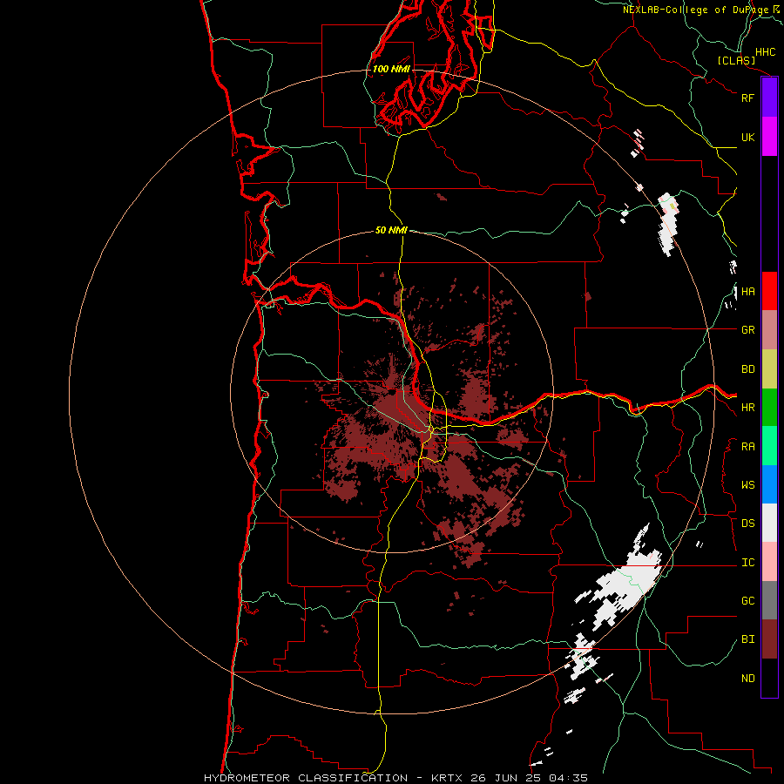Click the BD legend label
Viewport: 784px width, 784px height.
(x=747, y=369)
